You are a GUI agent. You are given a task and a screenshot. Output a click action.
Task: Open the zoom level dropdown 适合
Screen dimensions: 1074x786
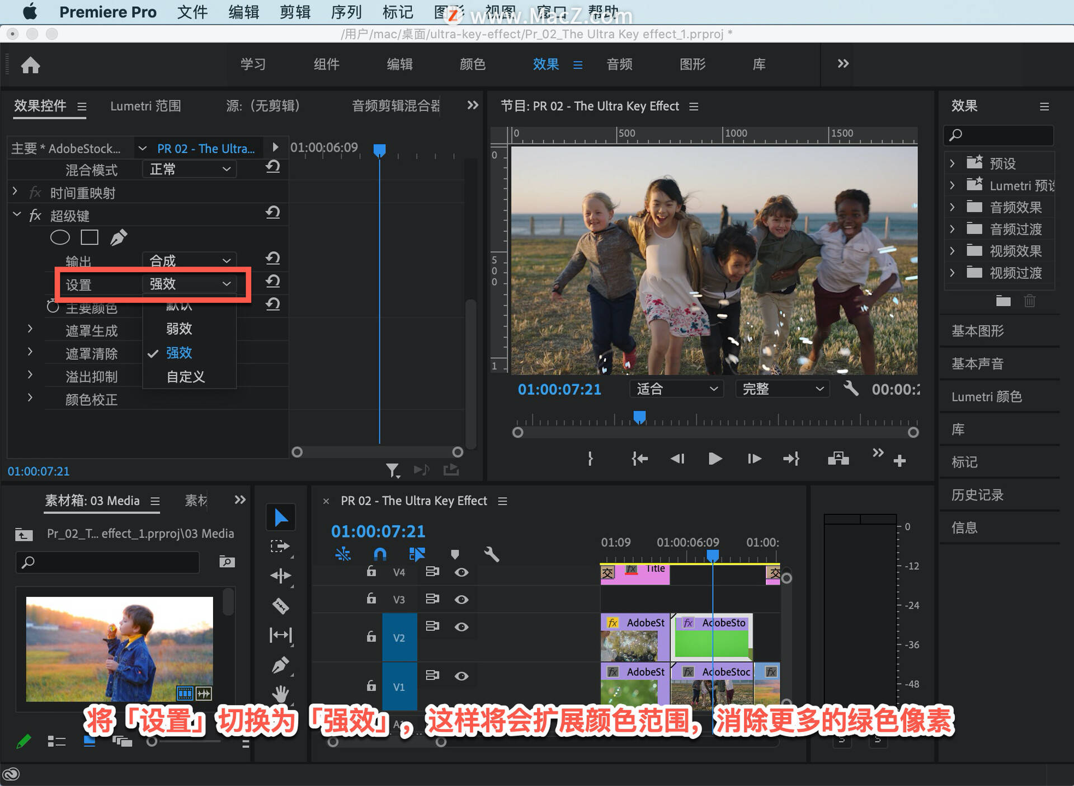pos(676,389)
